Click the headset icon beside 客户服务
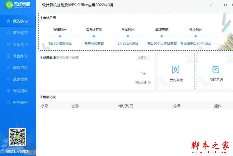233x156 pixels. pos(8,102)
